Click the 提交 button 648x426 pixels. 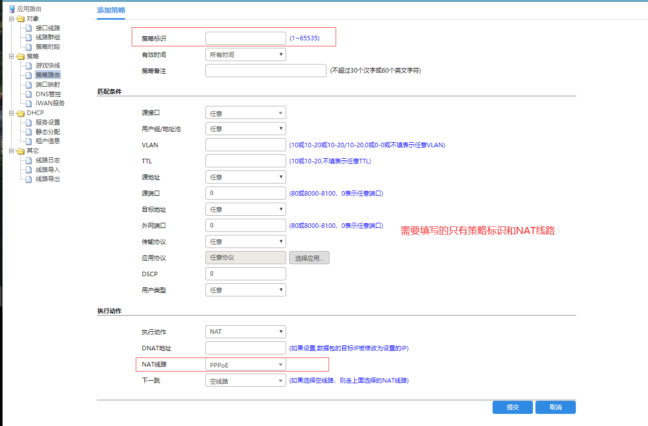513,407
